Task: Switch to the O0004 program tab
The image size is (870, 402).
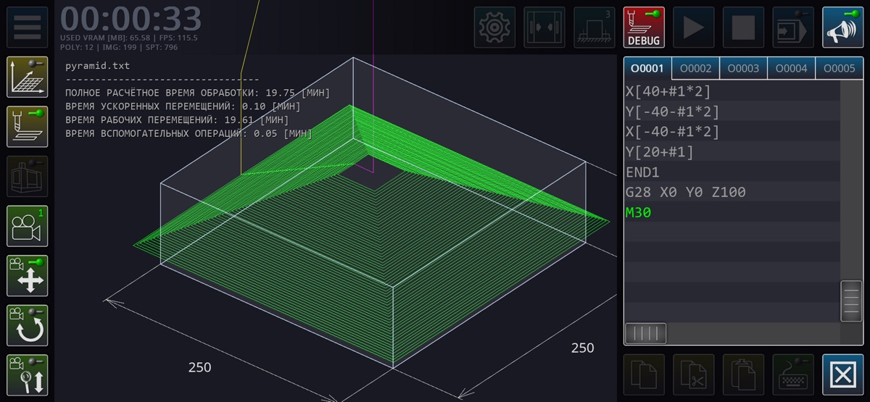Action: (x=791, y=69)
